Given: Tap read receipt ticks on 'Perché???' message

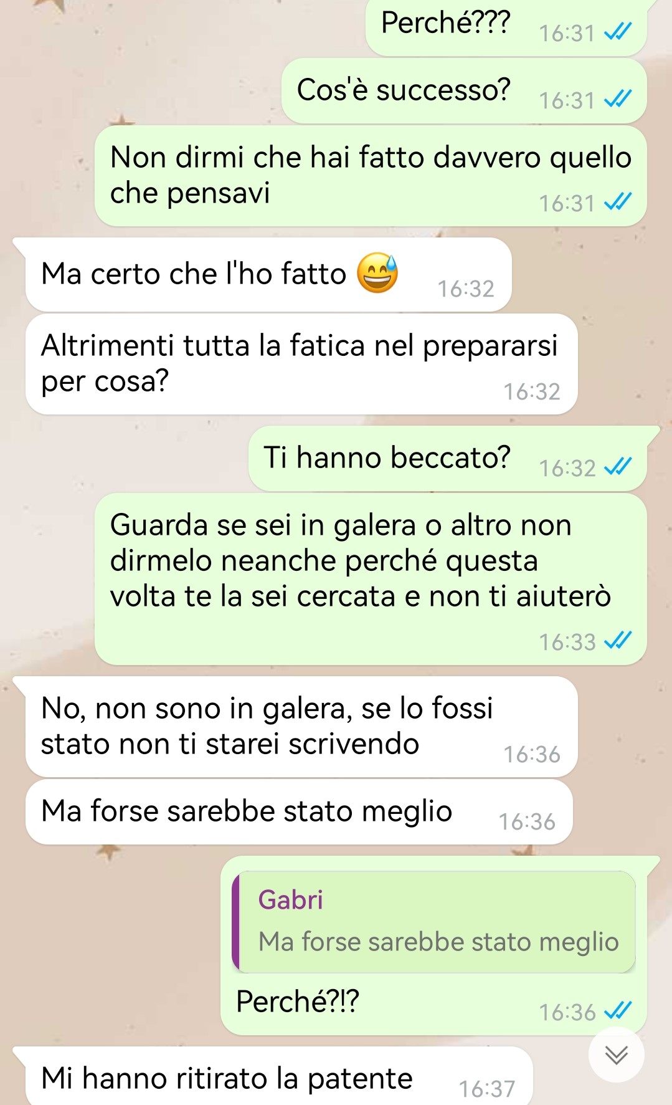Looking at the screenshot, I should (x=618, y=31).
